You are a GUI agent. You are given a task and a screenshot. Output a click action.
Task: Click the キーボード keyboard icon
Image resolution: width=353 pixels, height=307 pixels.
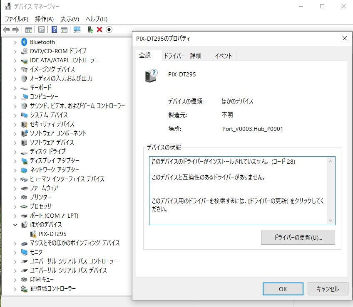click(24, 88)
